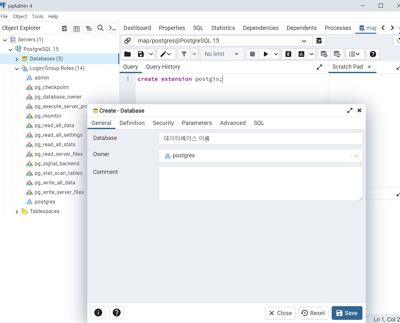Open the Object menu
400x323 pixels.
click(x=20, y=17)
